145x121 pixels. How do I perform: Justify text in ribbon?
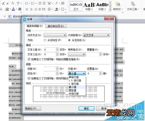pyautogui.click(x=39, y=9)
